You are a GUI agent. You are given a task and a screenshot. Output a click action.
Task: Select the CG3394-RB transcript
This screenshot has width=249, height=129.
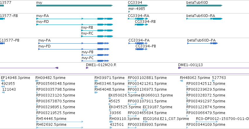[142, 25]
